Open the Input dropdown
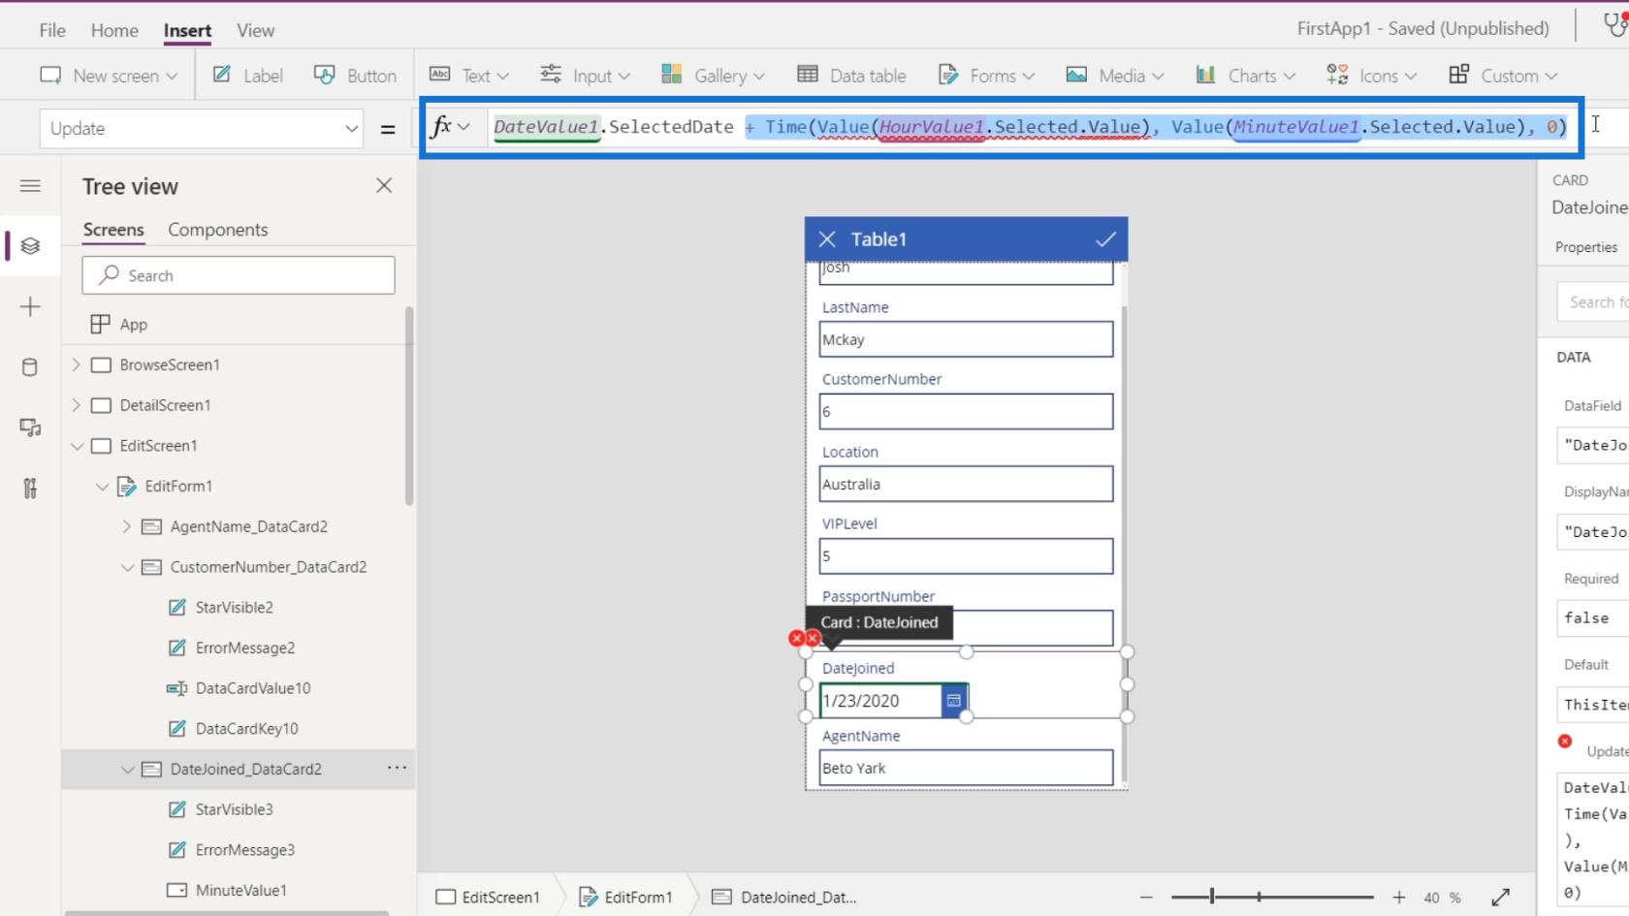This screenshot has width=1629, height=916. (x=586, y=76)
